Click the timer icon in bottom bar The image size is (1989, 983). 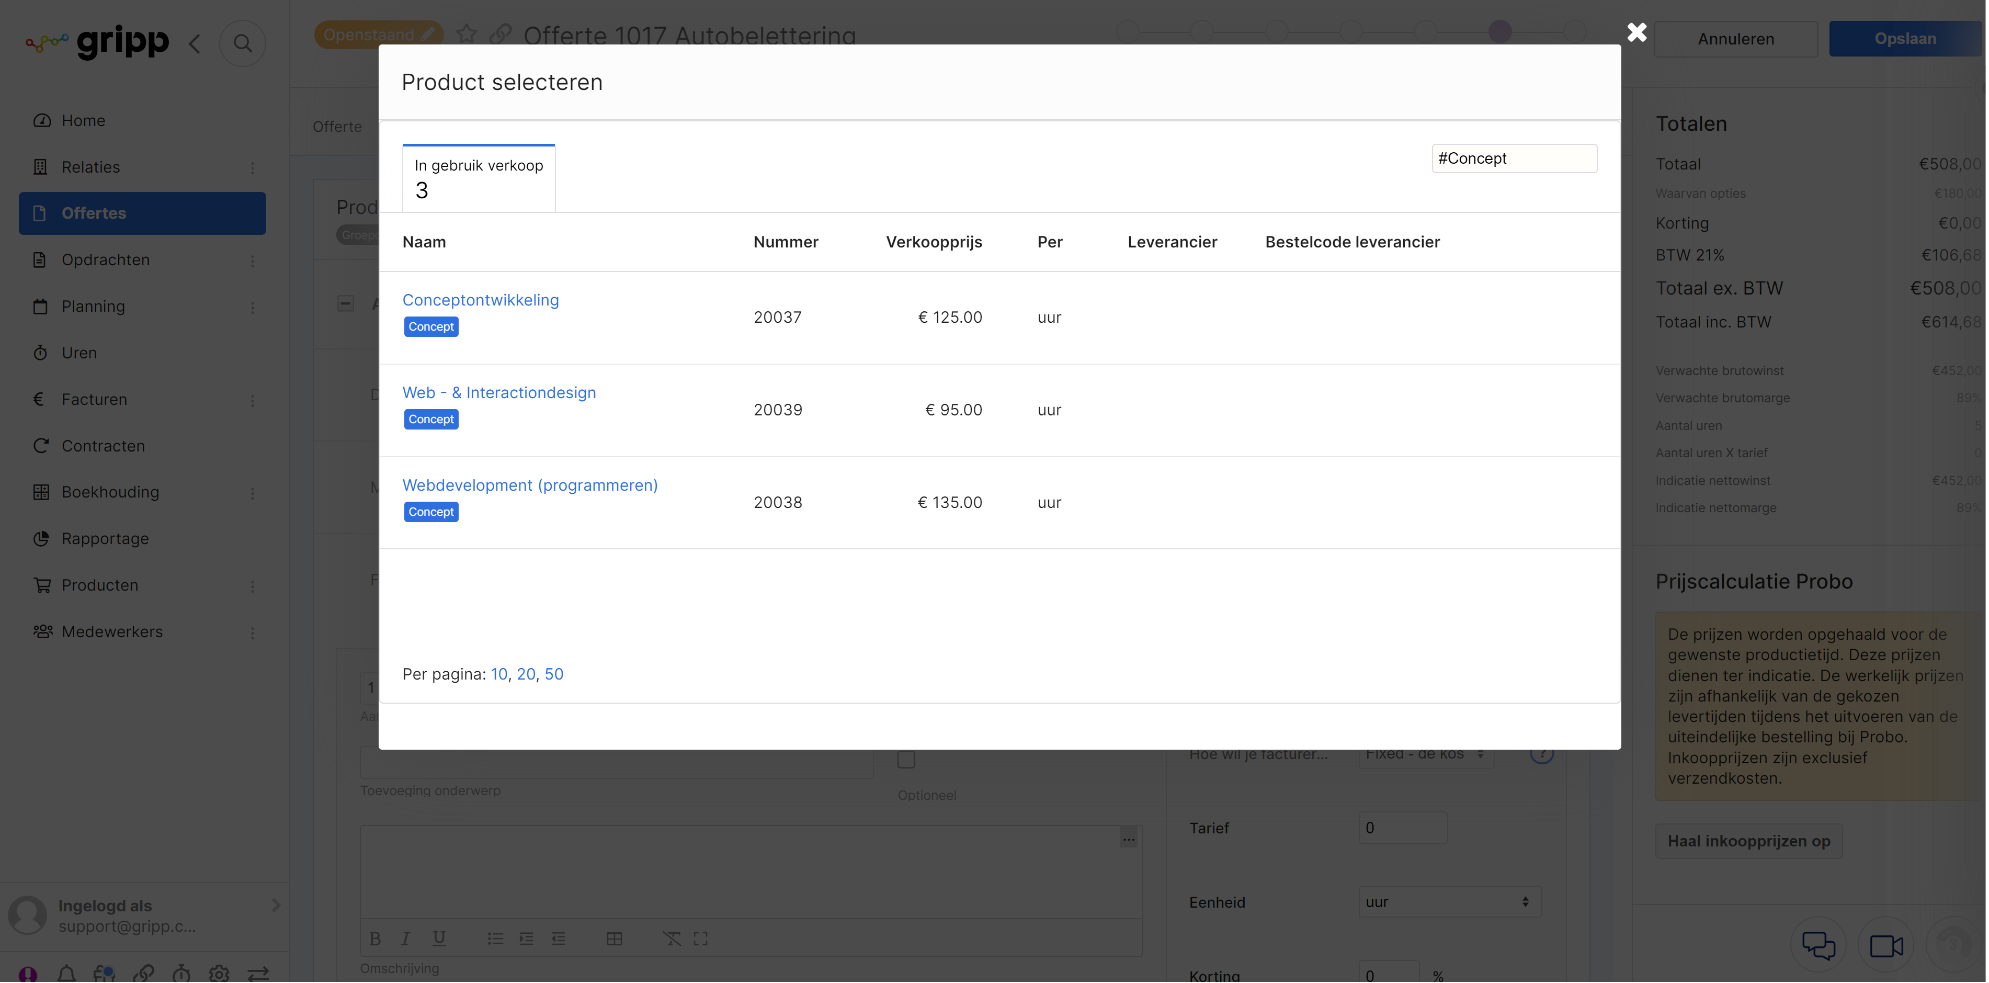point(181,974)
